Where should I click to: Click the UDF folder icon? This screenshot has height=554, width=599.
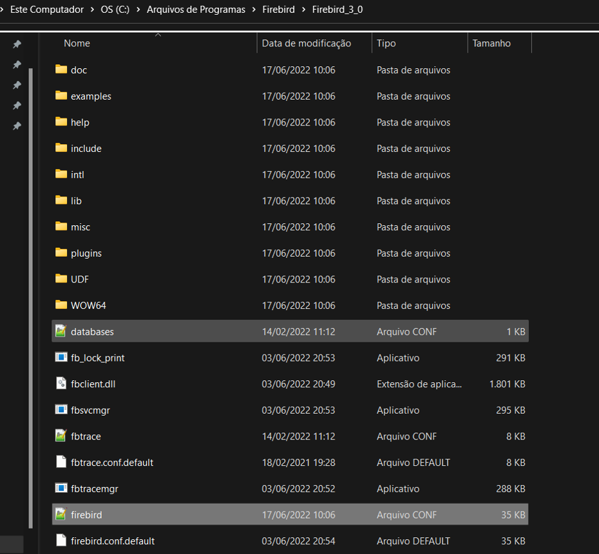pos(61,279)
